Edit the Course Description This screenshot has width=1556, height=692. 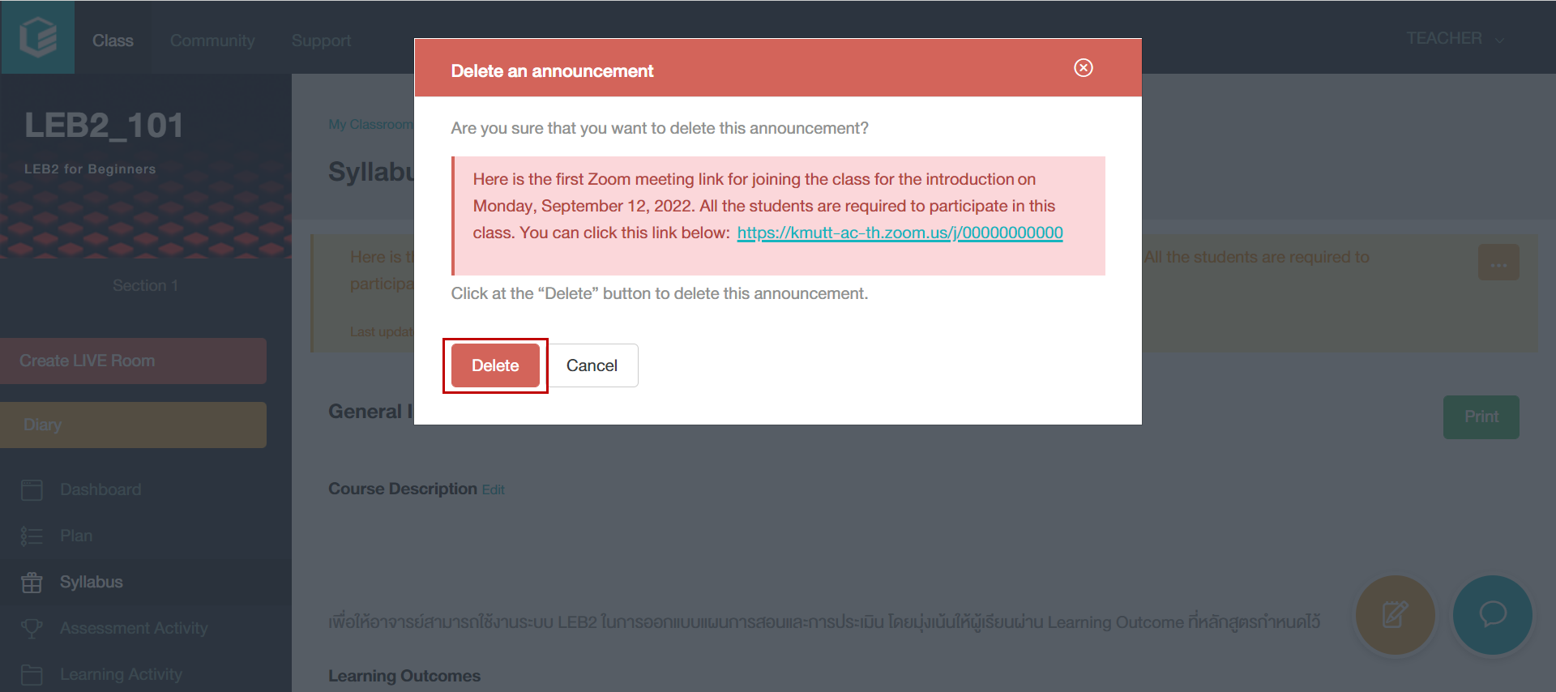point(493,489)
